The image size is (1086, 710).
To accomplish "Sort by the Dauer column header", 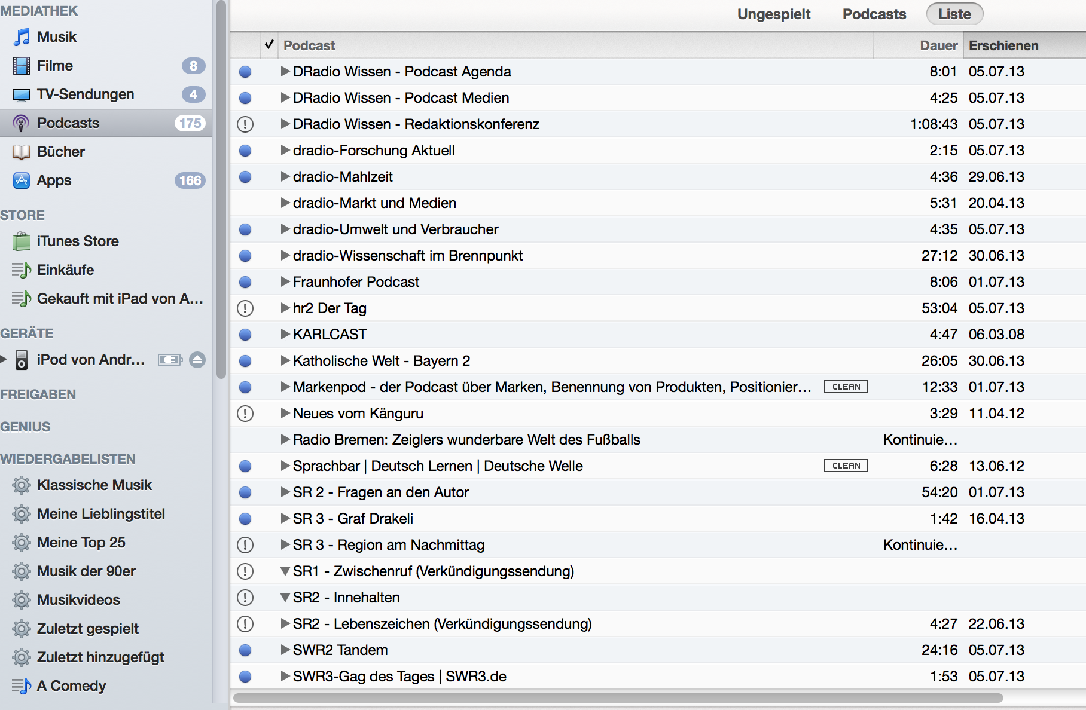I will coord(918,45).
